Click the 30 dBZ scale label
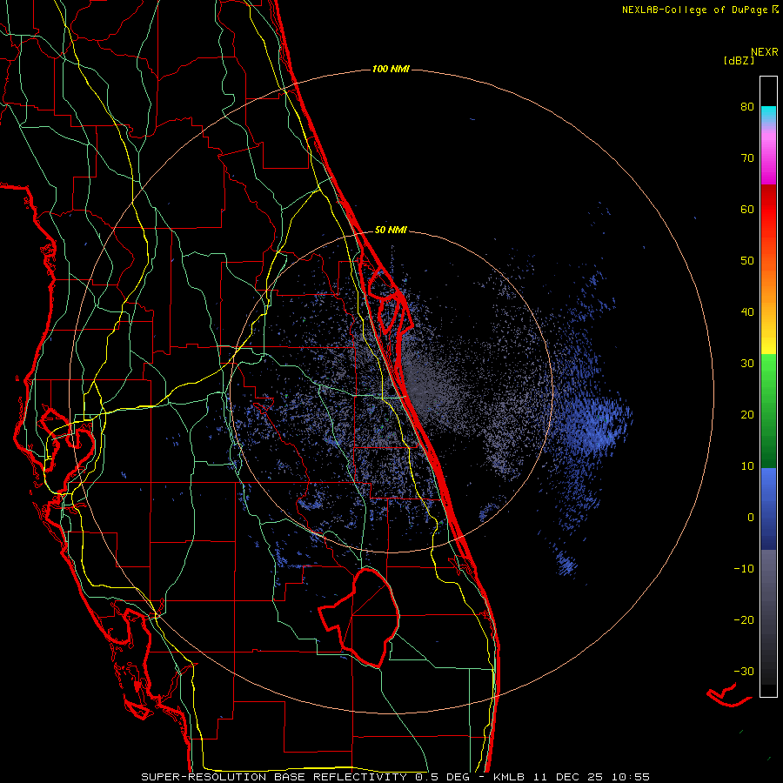The height and width of the screenshot is (783, 783). 747,364
